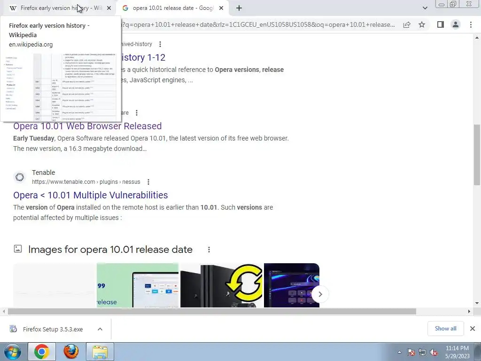Click the Early Tuesday snippet text
481x361 pixels.
pyautogui.click(x=34, y=138)
